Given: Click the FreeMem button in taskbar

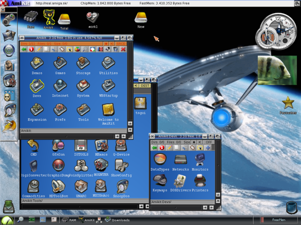Looking at the screenshot, I should [278, 220].
